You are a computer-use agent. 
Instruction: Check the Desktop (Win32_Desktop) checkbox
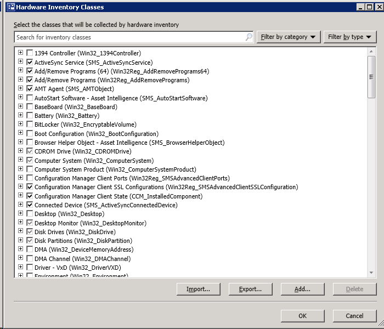pyautogui.click(x=30, y=214)
